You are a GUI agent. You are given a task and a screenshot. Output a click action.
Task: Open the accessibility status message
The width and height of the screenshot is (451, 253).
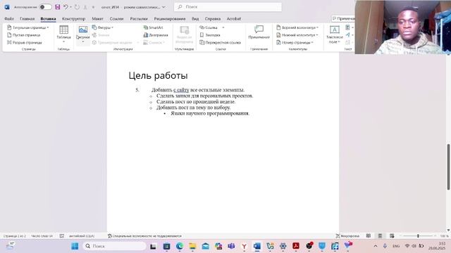tap(144, 236)
